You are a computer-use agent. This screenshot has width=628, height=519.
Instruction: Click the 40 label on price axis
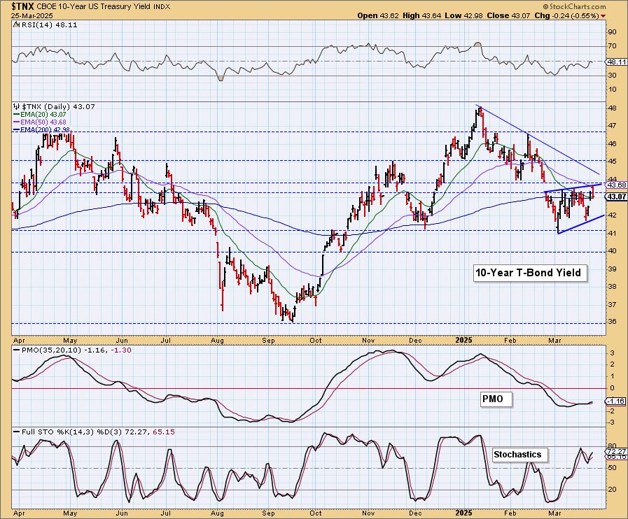(x=613, y=251)
